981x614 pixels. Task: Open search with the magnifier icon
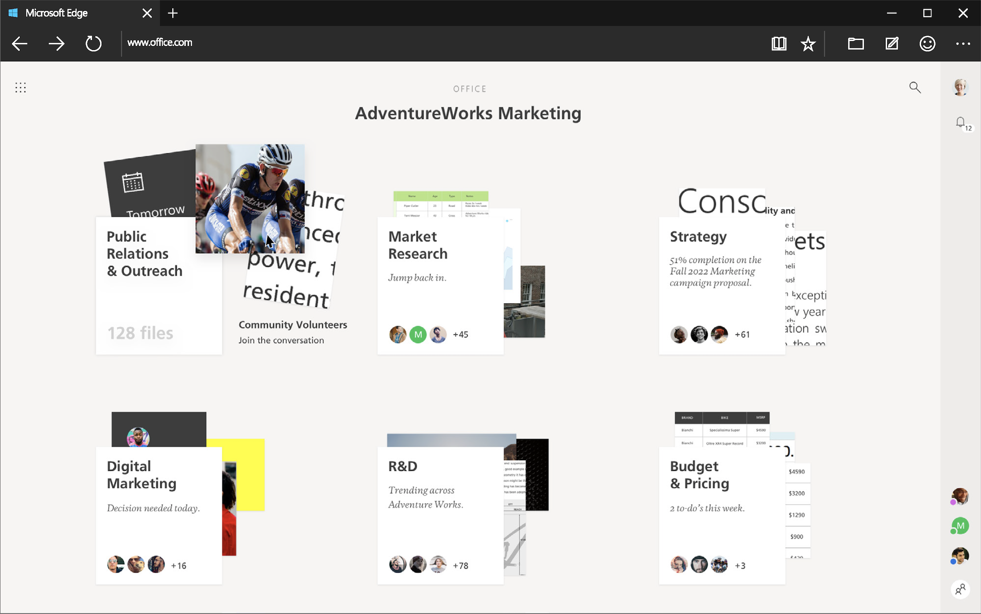915,87
